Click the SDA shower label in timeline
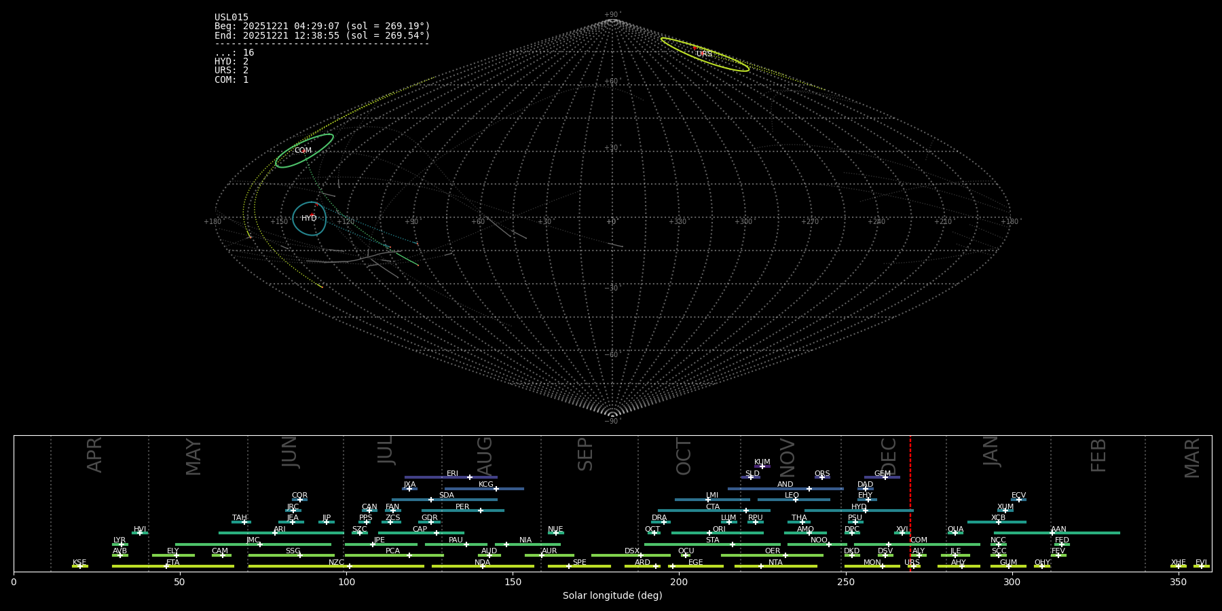Image resolution: width=1222 pixels, height=611 pixels. click(446, 496)
